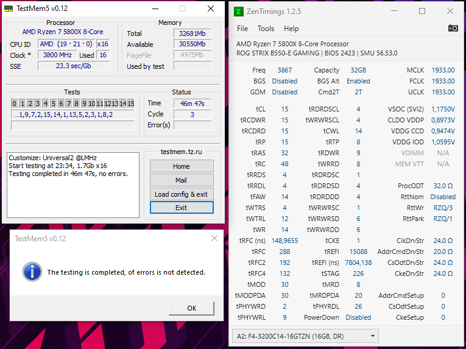This screenshot has width=466, height=349.
Task: Click the PageFile 4975Mb field
Action: pos(192,55)
